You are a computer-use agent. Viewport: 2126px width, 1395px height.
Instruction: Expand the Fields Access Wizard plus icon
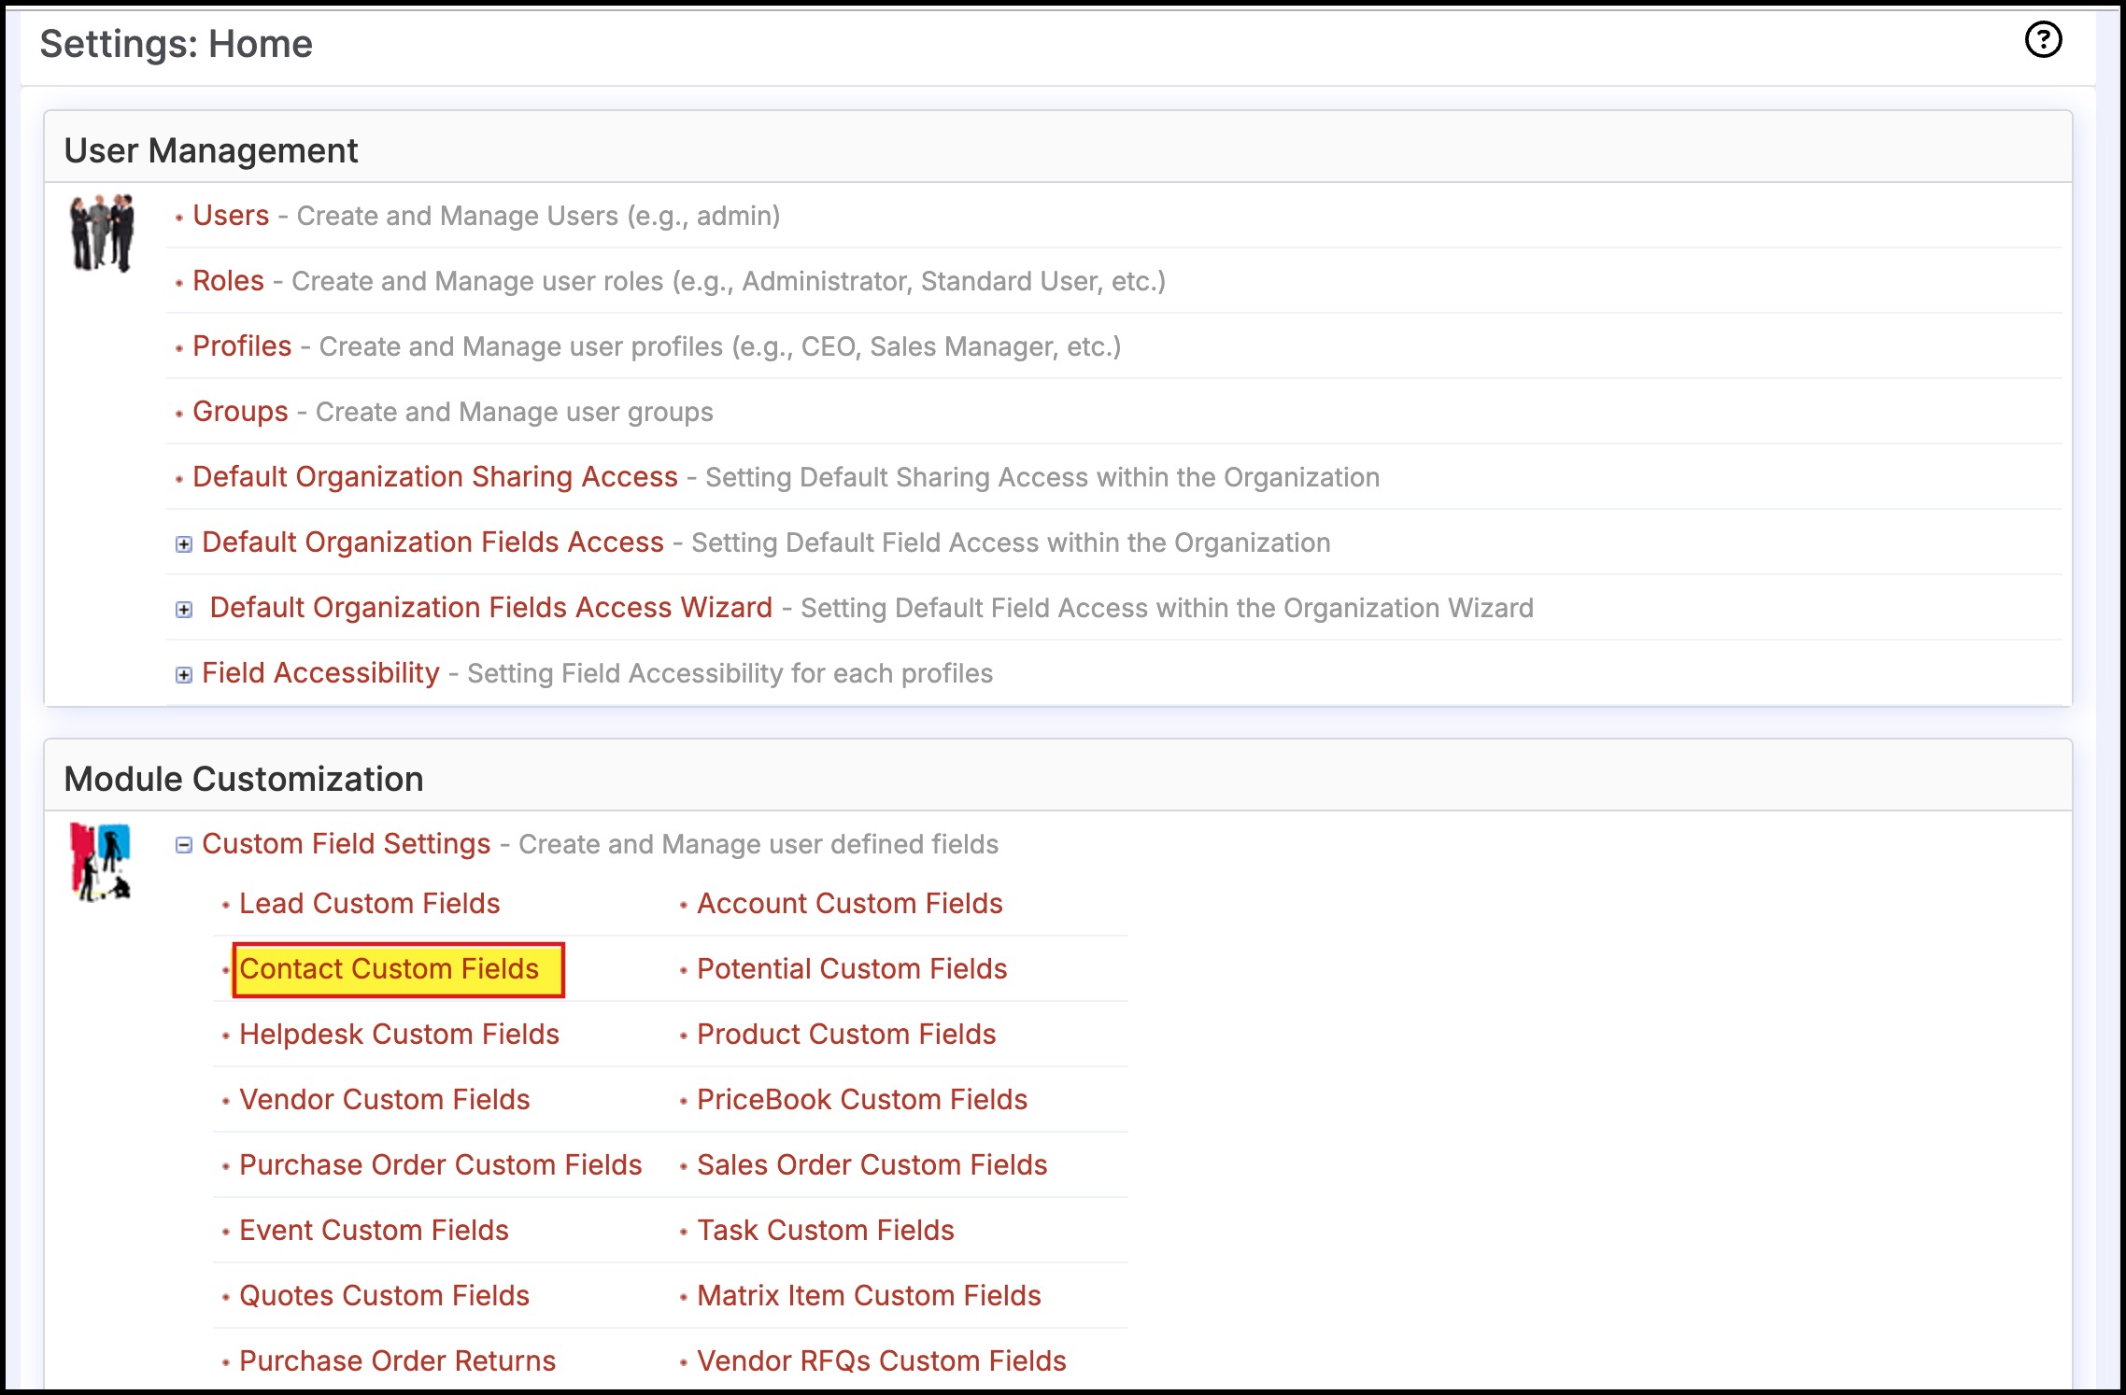pyautogui.click(x=184, y=610)
